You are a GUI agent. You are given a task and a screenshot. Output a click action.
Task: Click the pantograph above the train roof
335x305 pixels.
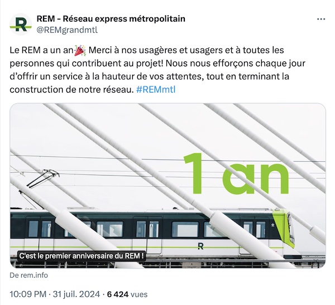[44, 178]
